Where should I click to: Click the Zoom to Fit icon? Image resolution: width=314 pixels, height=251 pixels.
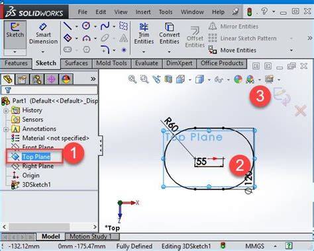click(132, 79)
